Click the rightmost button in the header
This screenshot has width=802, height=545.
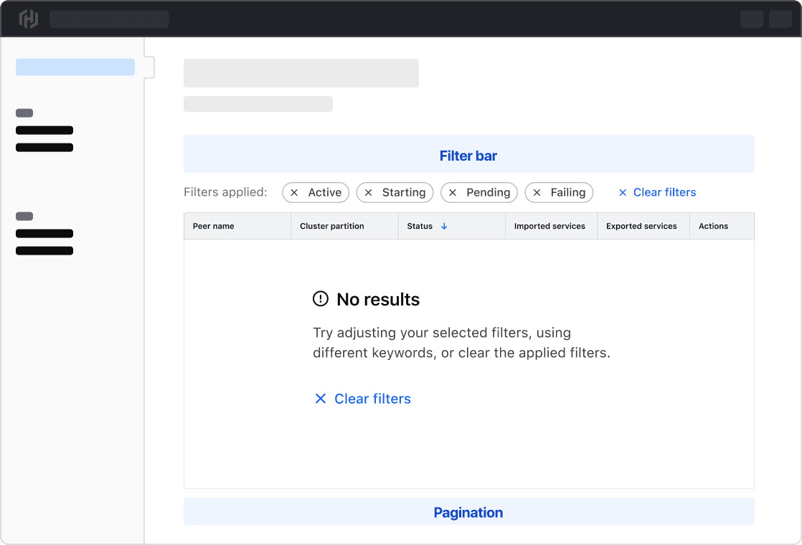(780, 19)
